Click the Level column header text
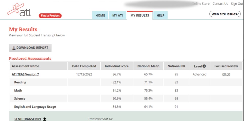The height and width of the screenshot is (121, 244). click(198, 66)
